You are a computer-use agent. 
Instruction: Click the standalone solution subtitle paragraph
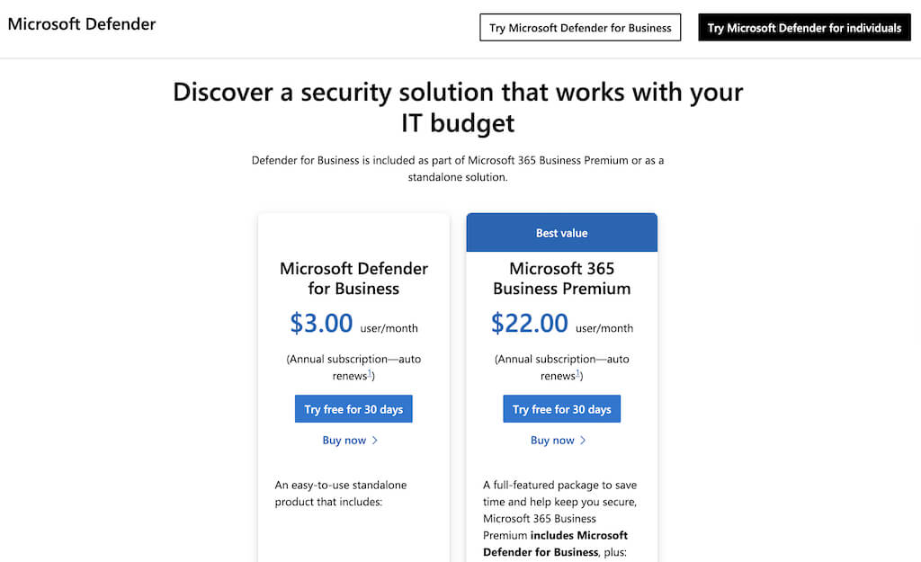click(458, 169)
